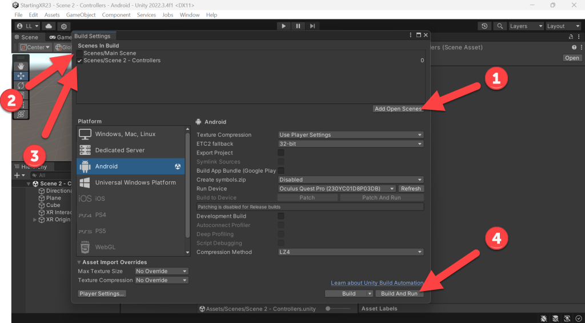The image size is (585, 323).
Task: Select the Windows, Mac, Linux platform
Action: [x=131, y=134]
